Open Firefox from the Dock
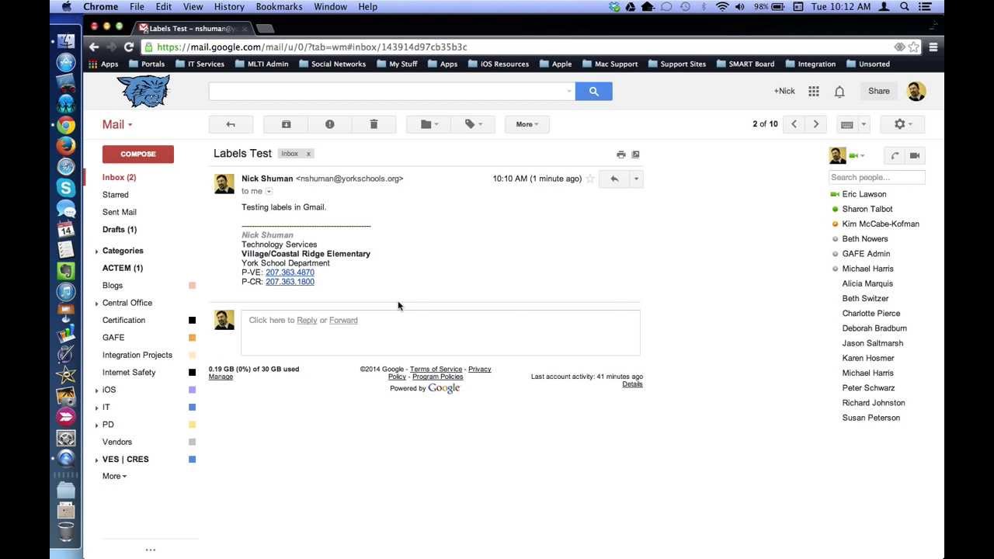 [x=66, y=145]
